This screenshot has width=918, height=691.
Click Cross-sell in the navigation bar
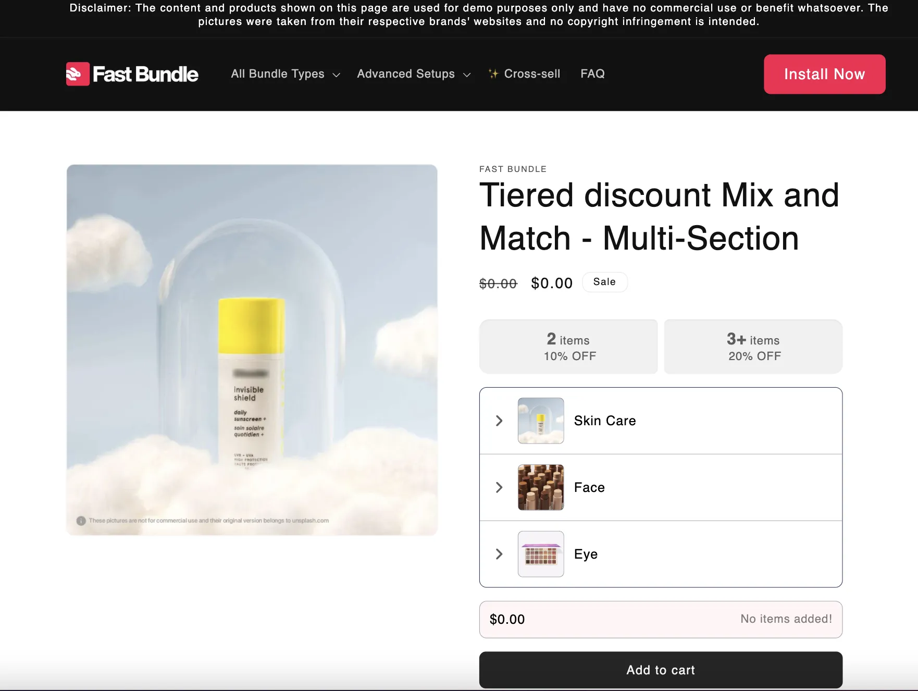pyautogui.click(x=532, y=73)
